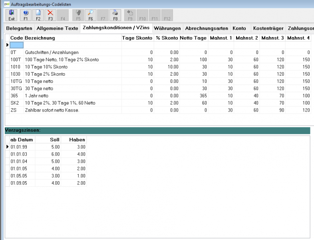The width and height of the screenshot is (314, 240).
Task: Click the Mahnst. 3 column header
Action: tap(272, 38)
